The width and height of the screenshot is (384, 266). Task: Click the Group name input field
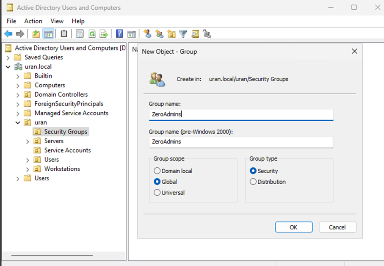click(241, 114)
